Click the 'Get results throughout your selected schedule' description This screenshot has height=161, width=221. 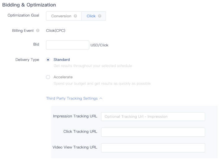pos(93,66)
